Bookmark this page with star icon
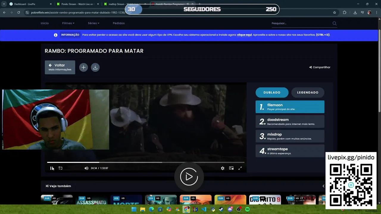Image resolution: width=381 pixels, height=214 pixels. coord(335,12)
